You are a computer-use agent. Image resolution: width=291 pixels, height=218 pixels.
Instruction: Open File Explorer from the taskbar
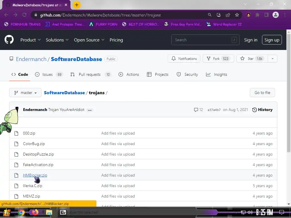click(x=49, y=212)
